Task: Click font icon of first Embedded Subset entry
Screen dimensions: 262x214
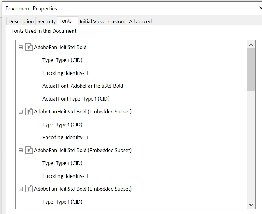Action: click(29, 111)
